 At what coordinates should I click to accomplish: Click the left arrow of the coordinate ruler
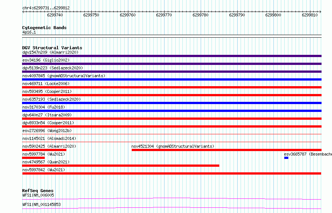click(23, 12)
